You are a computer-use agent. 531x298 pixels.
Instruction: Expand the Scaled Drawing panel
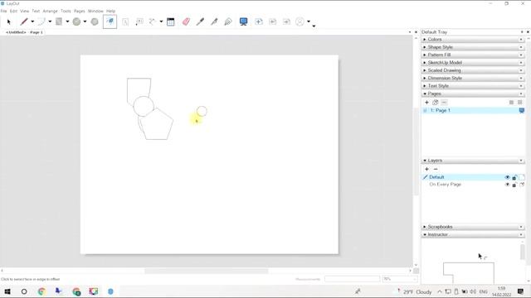pyautogui.click(x=473, y=70)
